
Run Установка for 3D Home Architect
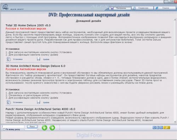15,102
